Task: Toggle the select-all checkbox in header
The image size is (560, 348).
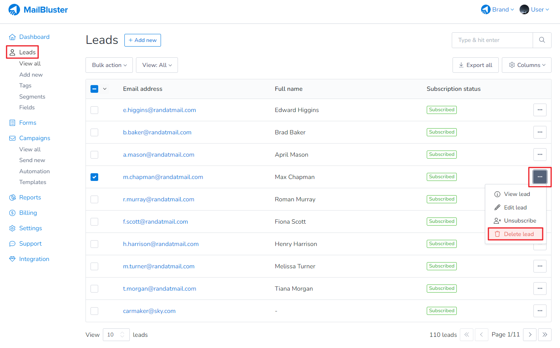Action: [94, 89]
